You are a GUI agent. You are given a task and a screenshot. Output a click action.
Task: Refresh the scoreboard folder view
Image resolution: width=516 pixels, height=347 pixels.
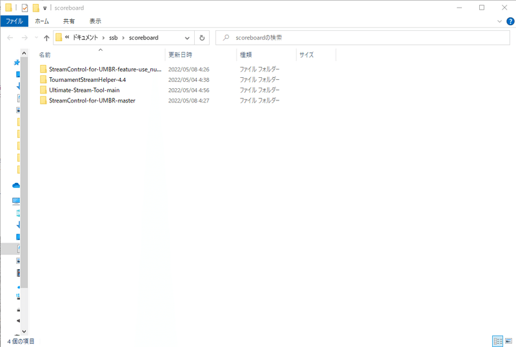tap(202, 38)
